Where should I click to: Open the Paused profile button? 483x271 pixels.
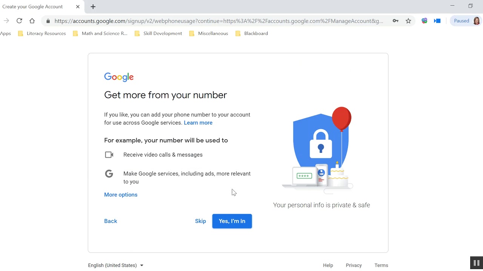[466, 21]
